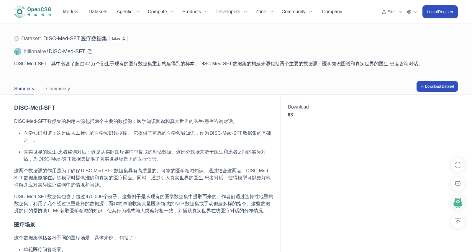Expand the Community navigation menu
The width and height of the screenshot is (472, 252).
tap(297, 12)
